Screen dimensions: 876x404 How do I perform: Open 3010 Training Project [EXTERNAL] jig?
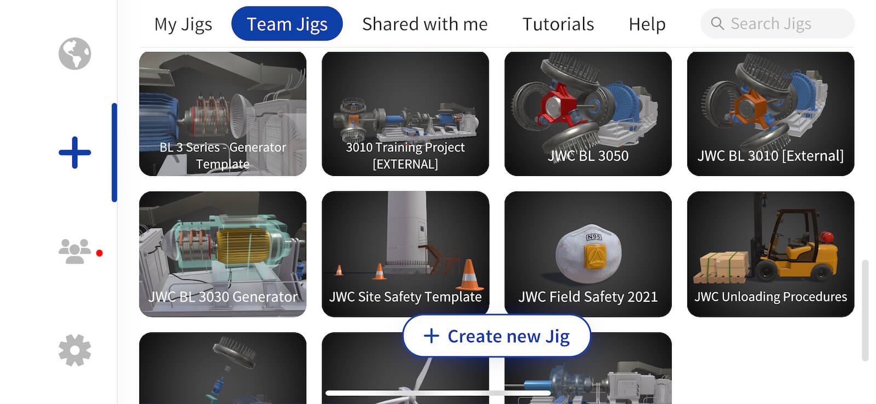tap(405, 114)
